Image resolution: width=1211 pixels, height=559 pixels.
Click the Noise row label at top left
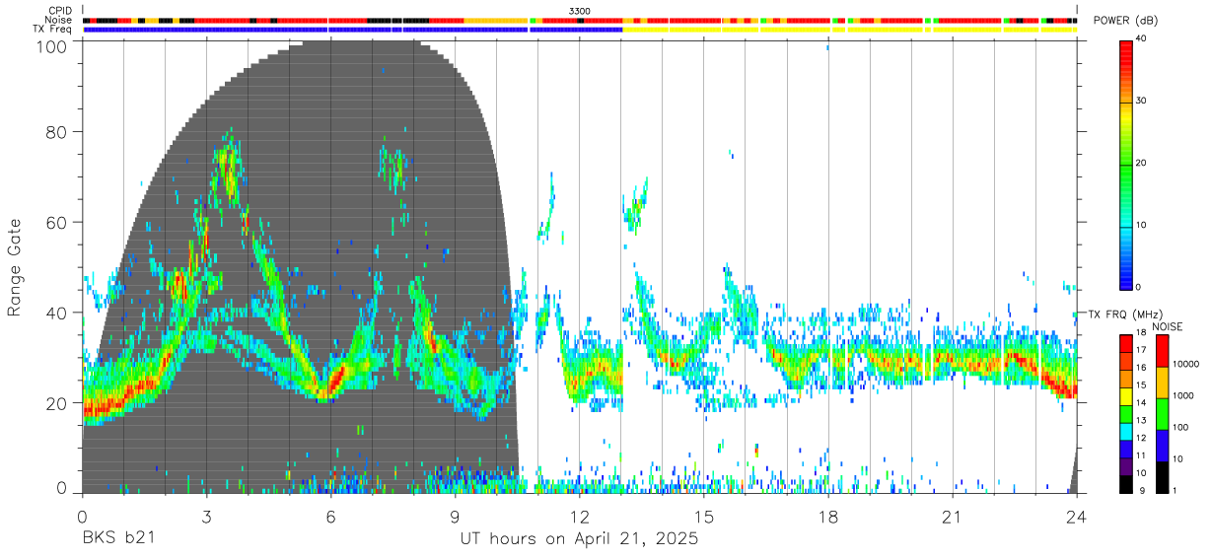pyautogui.click(x=60, y=20)
